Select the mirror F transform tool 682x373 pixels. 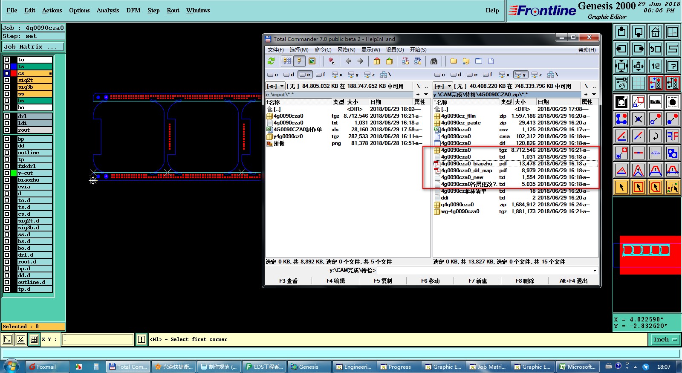672,136
